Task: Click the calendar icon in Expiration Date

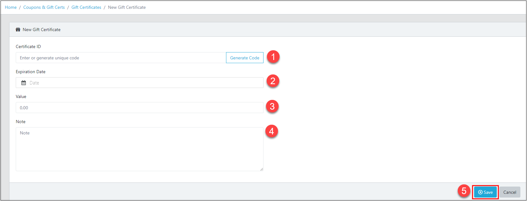Action: click(x=24, y=83)
